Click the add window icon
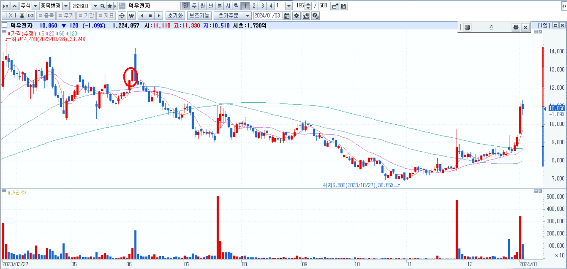 pyautogui.click(x=335, y=6)
